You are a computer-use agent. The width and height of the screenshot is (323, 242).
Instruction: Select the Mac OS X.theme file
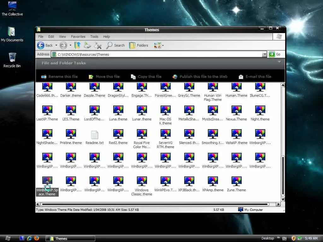[165, 115]
